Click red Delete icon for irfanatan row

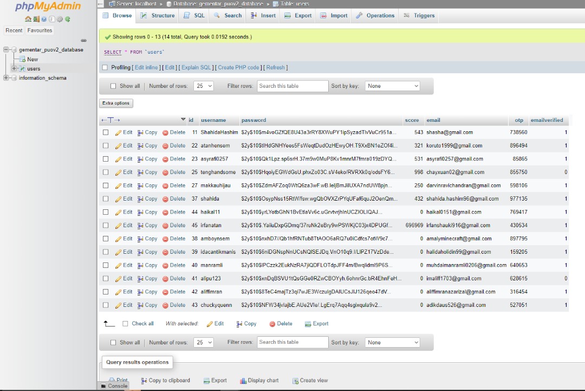pos(166,226)
